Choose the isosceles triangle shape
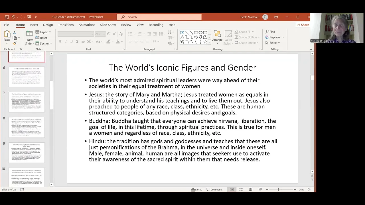 tap(182, 37)
